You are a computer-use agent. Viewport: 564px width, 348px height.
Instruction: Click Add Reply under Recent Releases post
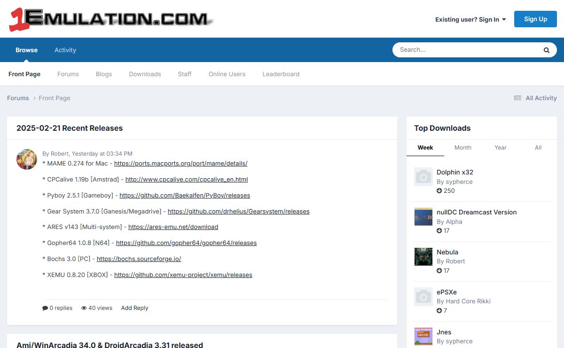pyautogui.click(x=134, y=308)
